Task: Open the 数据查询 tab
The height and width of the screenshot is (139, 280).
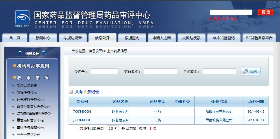Action: pos(132,38)
